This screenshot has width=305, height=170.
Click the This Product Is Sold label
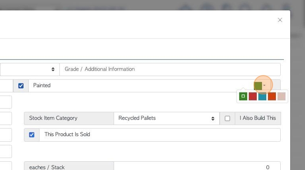(67, 134)
